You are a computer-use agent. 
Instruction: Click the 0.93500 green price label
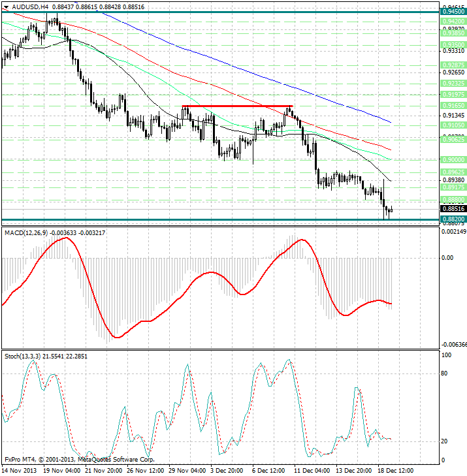pyautogui.click(x=453, y=45)
